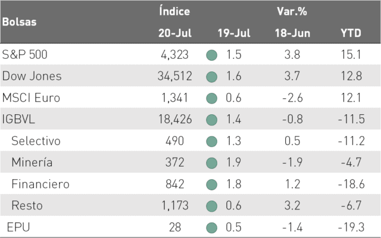This screenshot has width=381, height=238.
Task: Select the EPU row label
Action: coord(18,227)
